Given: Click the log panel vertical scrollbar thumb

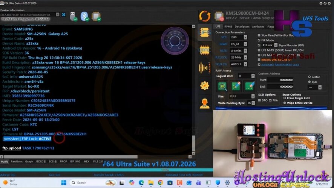Looking at the screenshot, I should click(193, 143).
